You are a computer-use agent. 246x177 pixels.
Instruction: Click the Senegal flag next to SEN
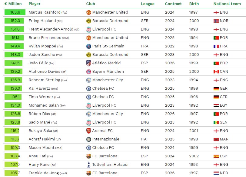pyautogui.click(x=216, y=122)
